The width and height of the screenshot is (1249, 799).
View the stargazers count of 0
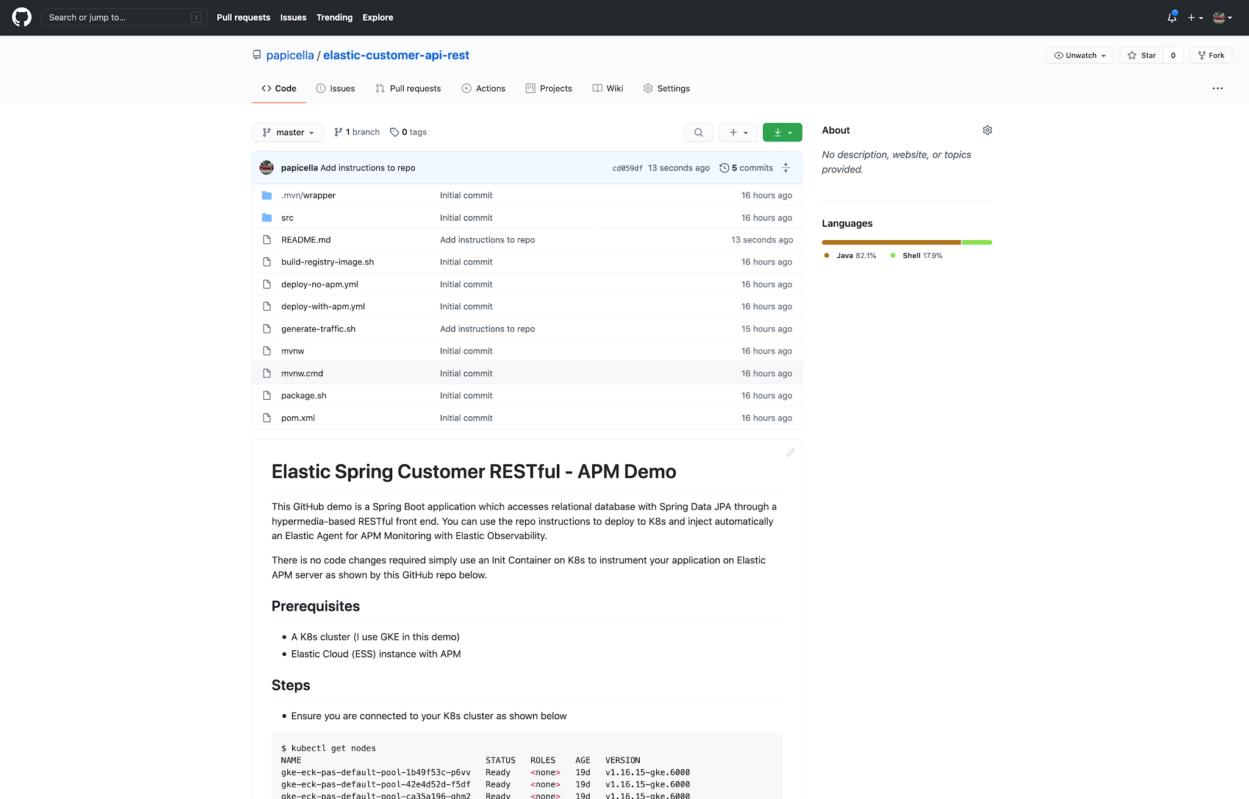pos(1173,55)
